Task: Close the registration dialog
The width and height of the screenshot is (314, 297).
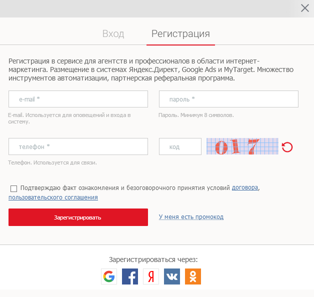Action: (x=305, y=8)
